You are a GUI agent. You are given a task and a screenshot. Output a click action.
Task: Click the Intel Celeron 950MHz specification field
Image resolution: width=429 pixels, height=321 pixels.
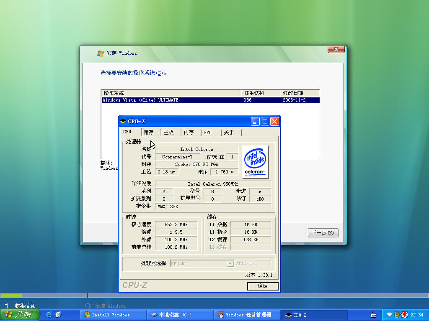tap(213, 184)
